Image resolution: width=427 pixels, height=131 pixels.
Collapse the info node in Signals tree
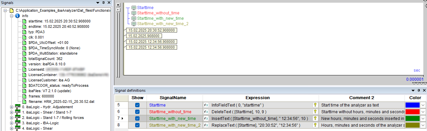coord(12,16)
